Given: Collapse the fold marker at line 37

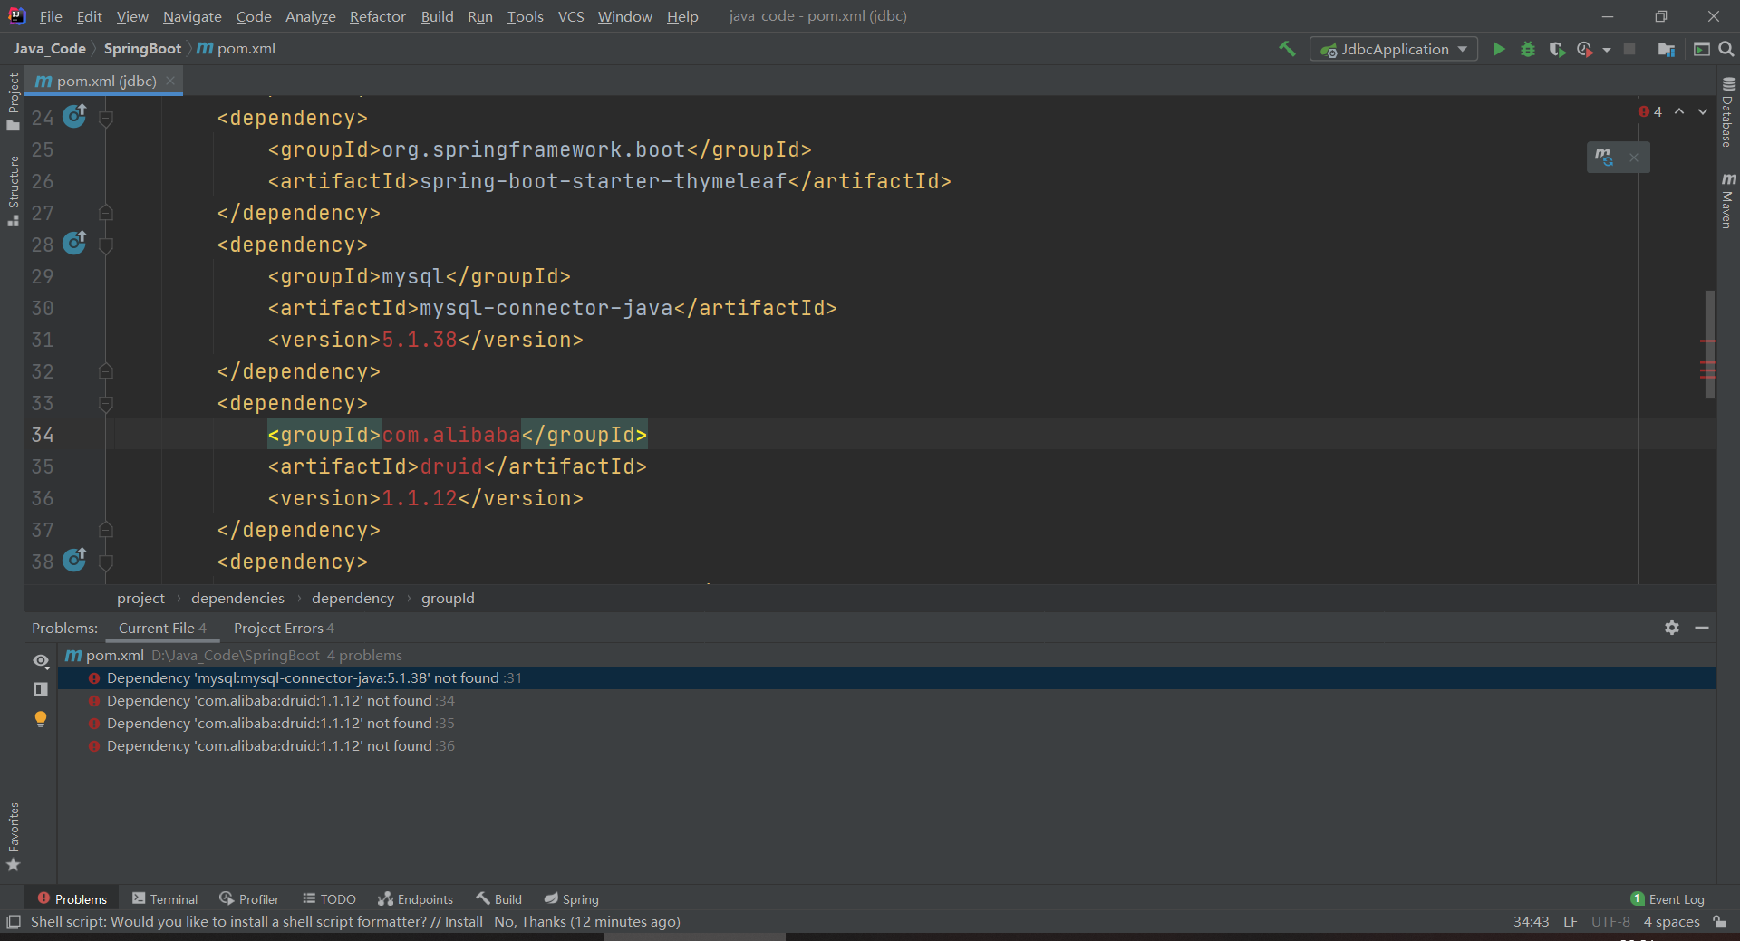Looking at the screenshot, I should pos(106,530).
